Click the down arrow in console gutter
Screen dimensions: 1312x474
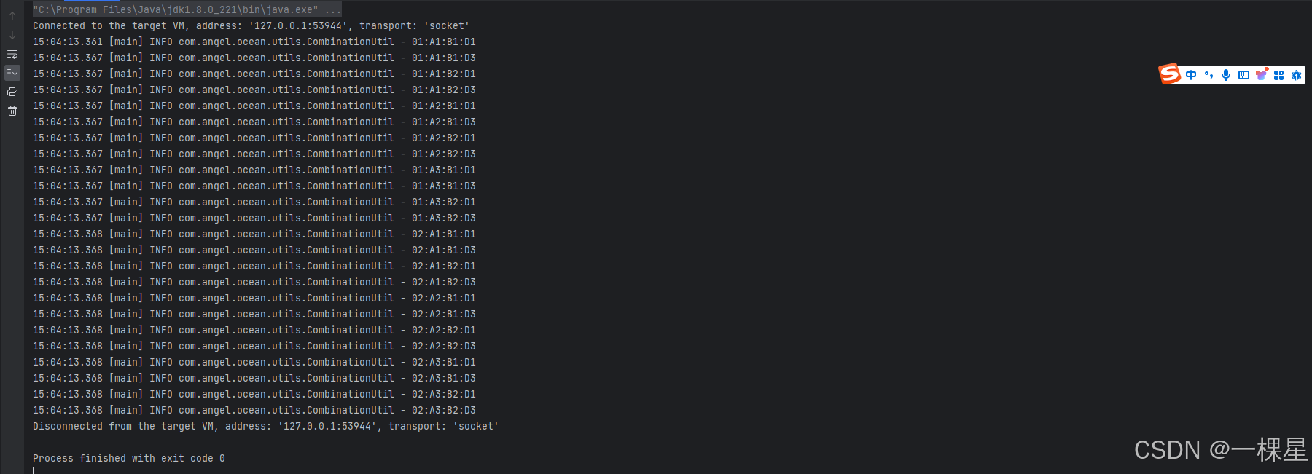[x=12, y=35]
